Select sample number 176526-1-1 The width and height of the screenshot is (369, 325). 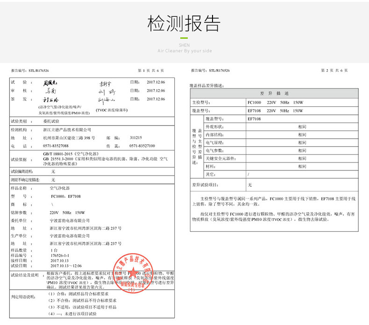pyautogui.click(x=60, y=255)
